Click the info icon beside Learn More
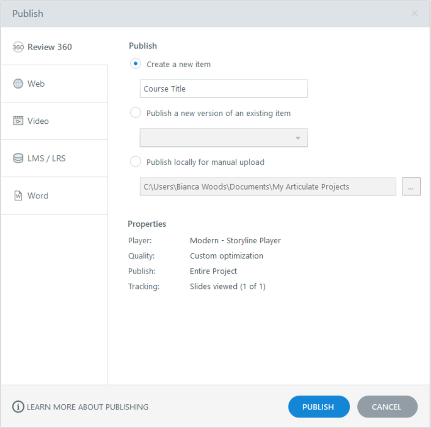Viewport: 431px width, 428px height. [18, 407]
